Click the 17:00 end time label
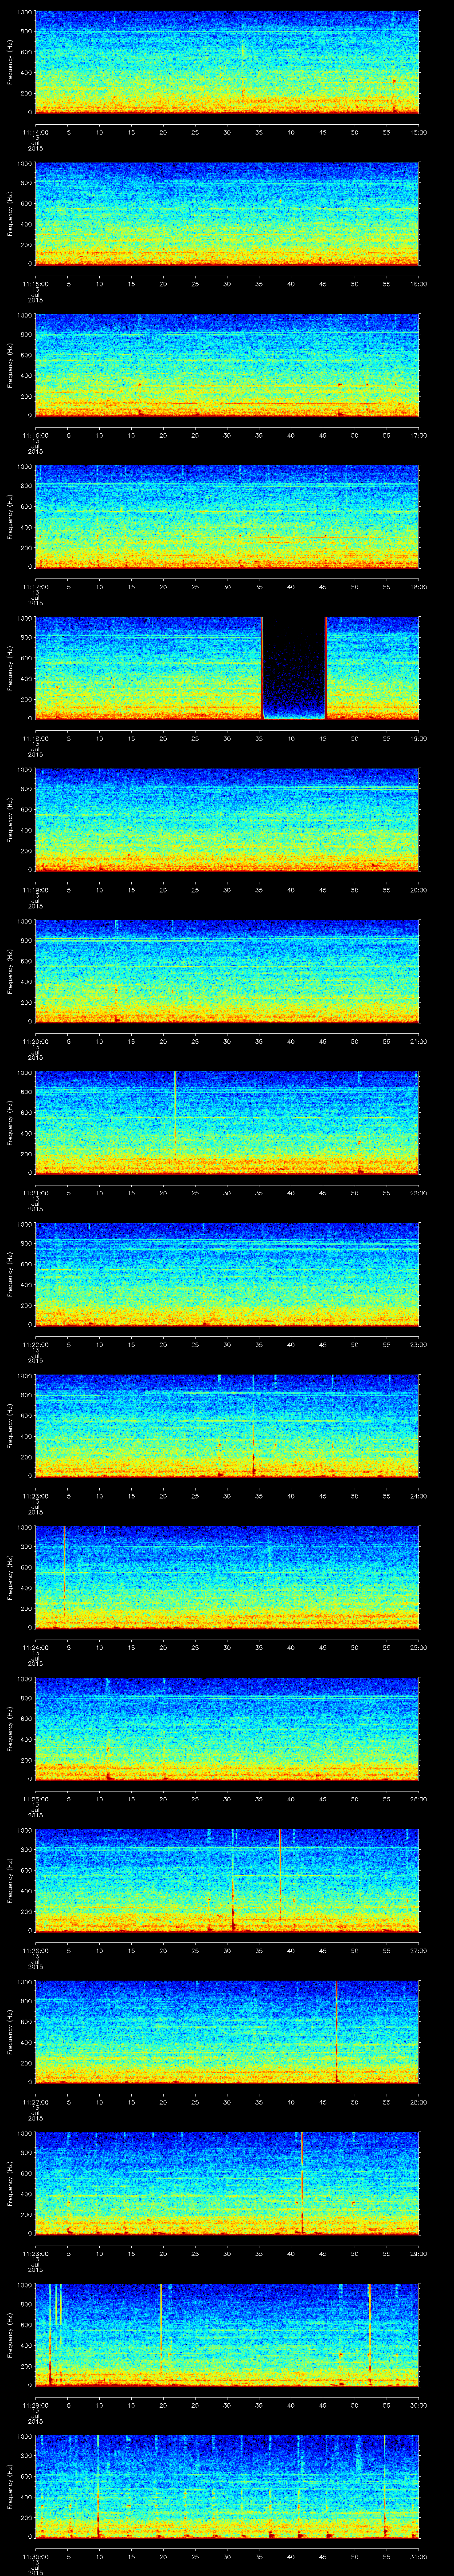 click(x=419, y=435)
